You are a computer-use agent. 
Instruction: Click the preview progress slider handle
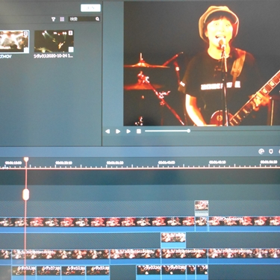tap(189, 131)
